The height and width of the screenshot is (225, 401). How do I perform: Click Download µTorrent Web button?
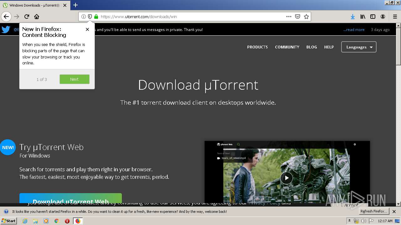(70, 198)
